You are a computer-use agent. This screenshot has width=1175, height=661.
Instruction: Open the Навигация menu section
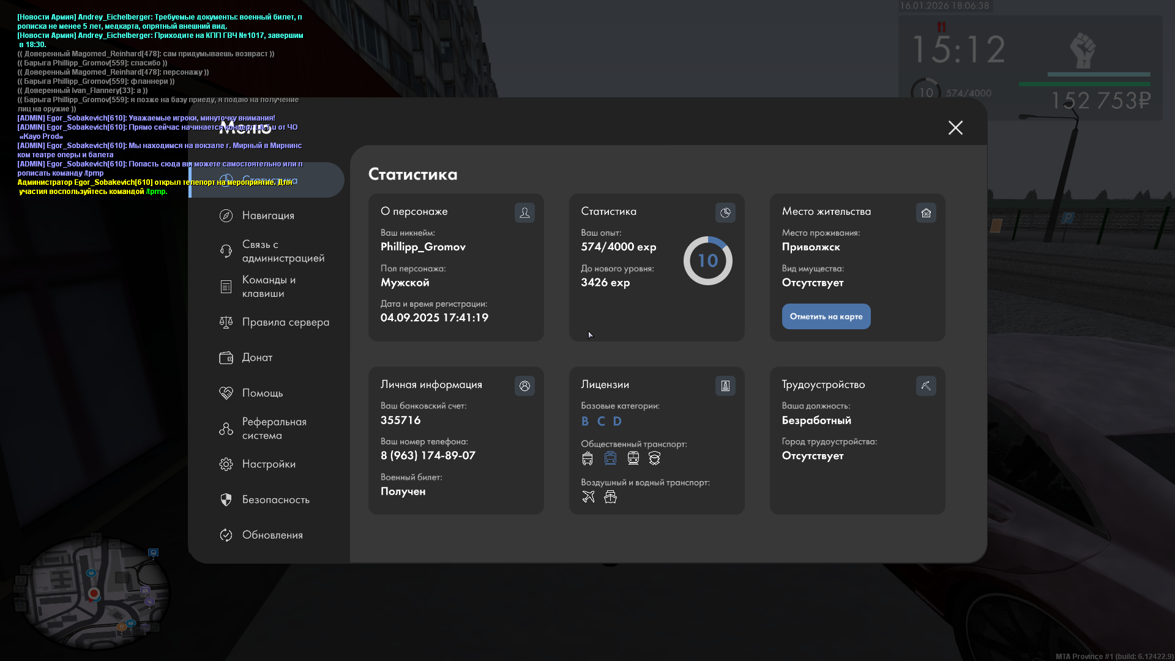[x=267, y=215]
